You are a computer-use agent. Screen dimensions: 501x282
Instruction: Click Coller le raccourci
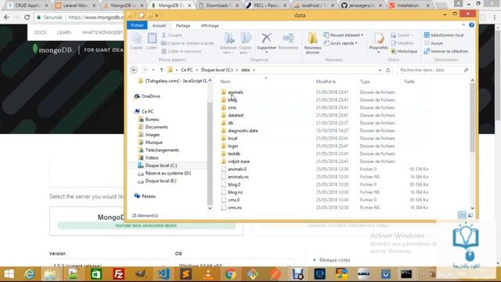click(x=182, y=51)
